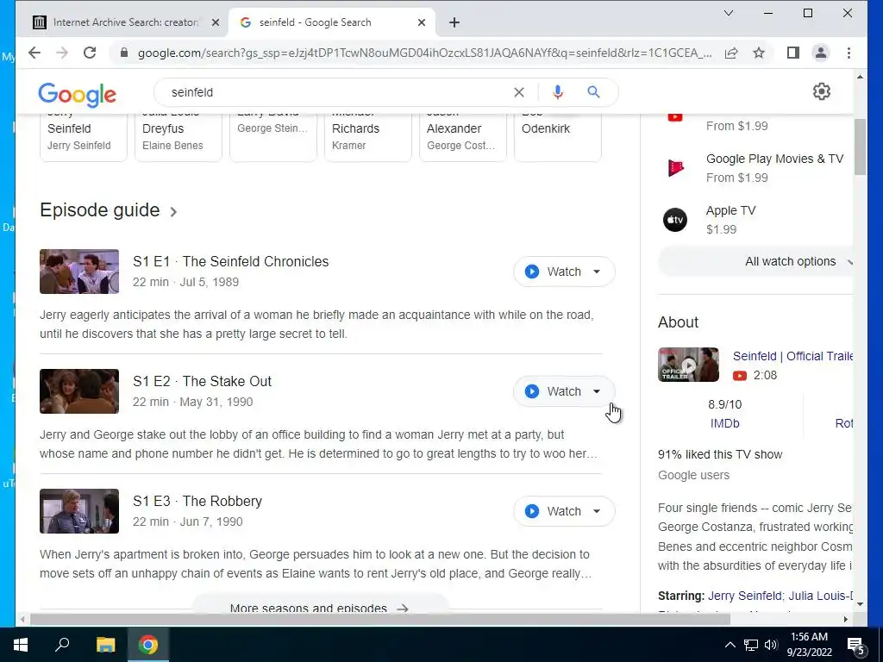Image resolution: width=883 pixels, height=662 pixels.
Task: Open the IMDb rating link
Action: 724,423
